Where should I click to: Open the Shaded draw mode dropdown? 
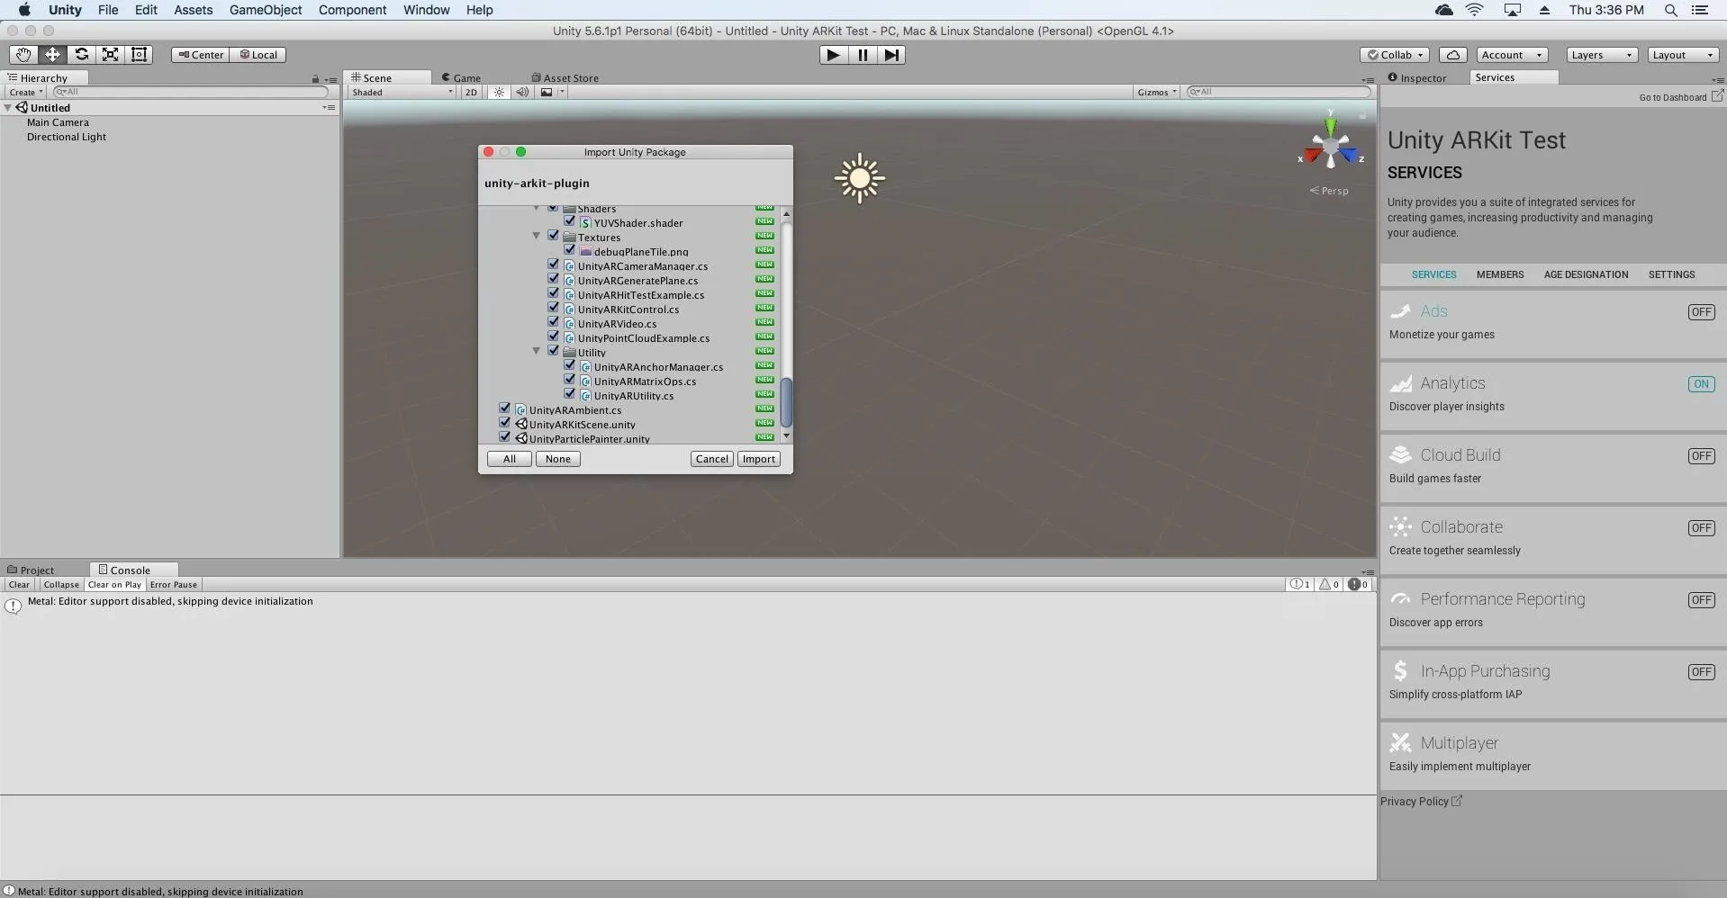click(402, 93)
